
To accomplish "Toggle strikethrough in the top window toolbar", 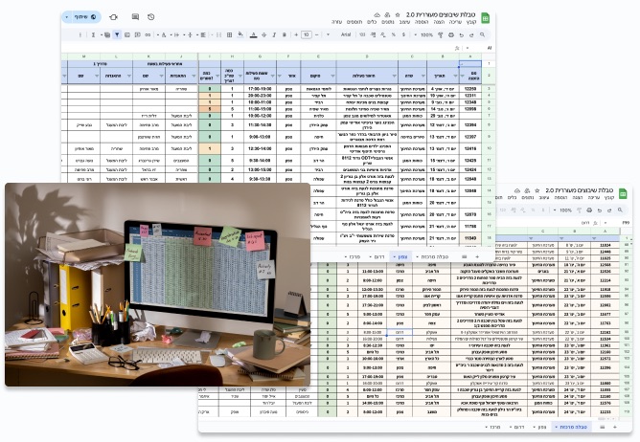I will click(264, 35).
